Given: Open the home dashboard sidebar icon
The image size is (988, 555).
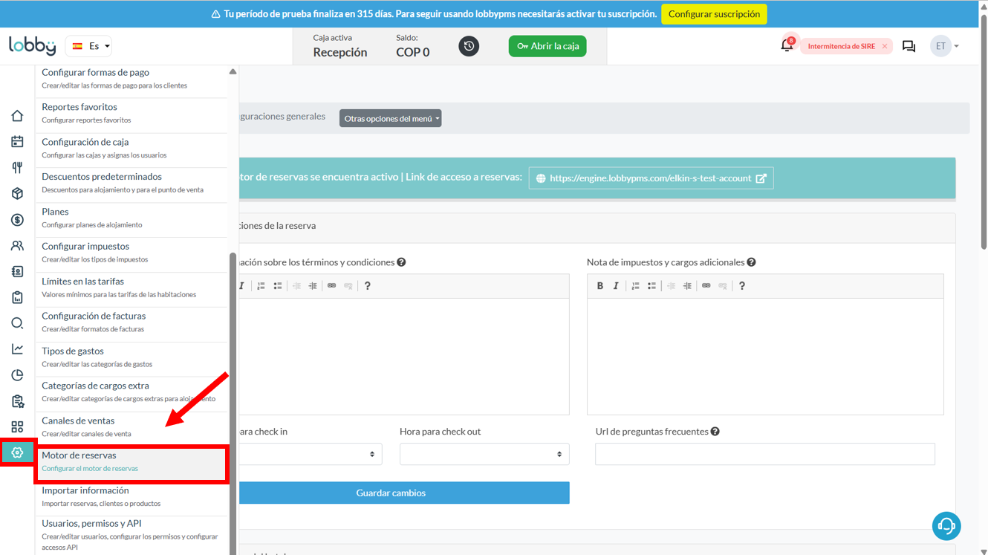Looking at the screenshot, I should tap(17, 116).
